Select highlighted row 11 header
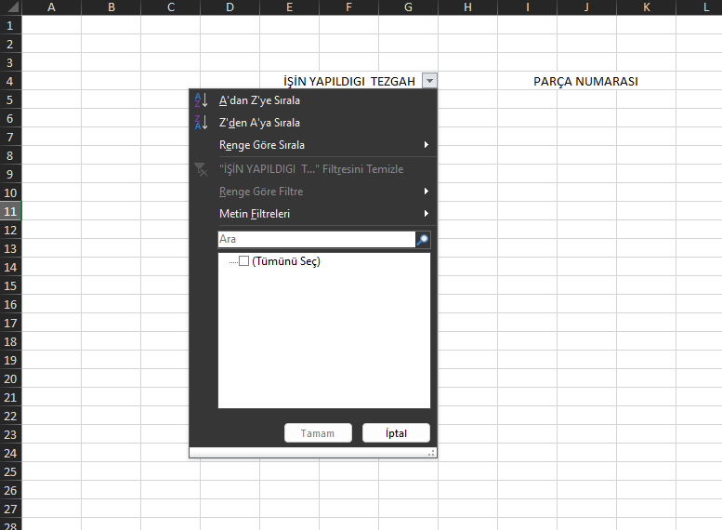 point(10,211)
